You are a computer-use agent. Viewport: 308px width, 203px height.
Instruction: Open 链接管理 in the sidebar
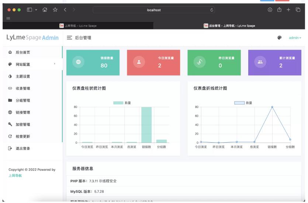tap(32, 112)
